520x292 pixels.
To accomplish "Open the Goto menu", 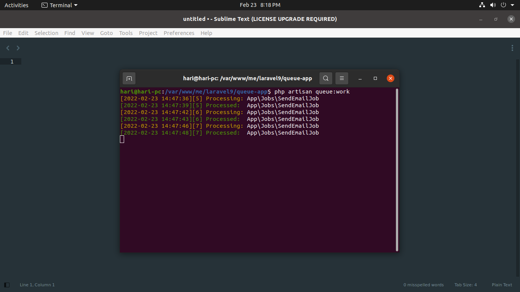I will pos(106,33).
